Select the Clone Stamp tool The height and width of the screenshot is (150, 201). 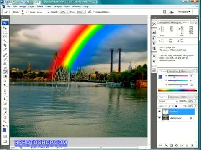5,64
